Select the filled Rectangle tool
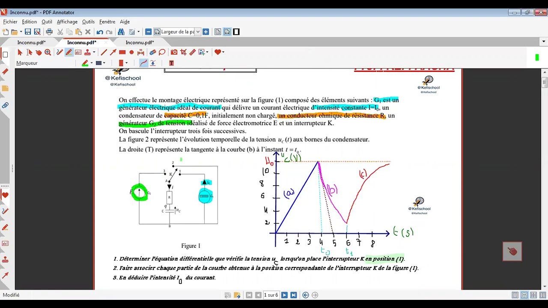548x308 pixels. click(x=122, y=52)
